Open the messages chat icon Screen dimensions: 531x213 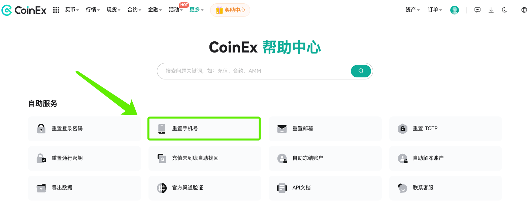tap(477, 10)
